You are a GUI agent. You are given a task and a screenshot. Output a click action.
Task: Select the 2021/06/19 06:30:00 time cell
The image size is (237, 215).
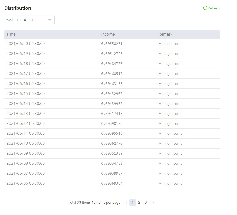[26, 54]
